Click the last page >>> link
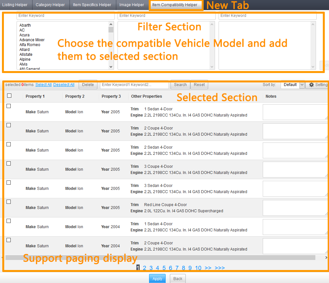The height and width of the screenshot is (283, 329). (x=220, y=268)
